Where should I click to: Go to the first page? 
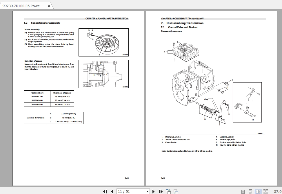pyautogui.click(x=105, y=191)
